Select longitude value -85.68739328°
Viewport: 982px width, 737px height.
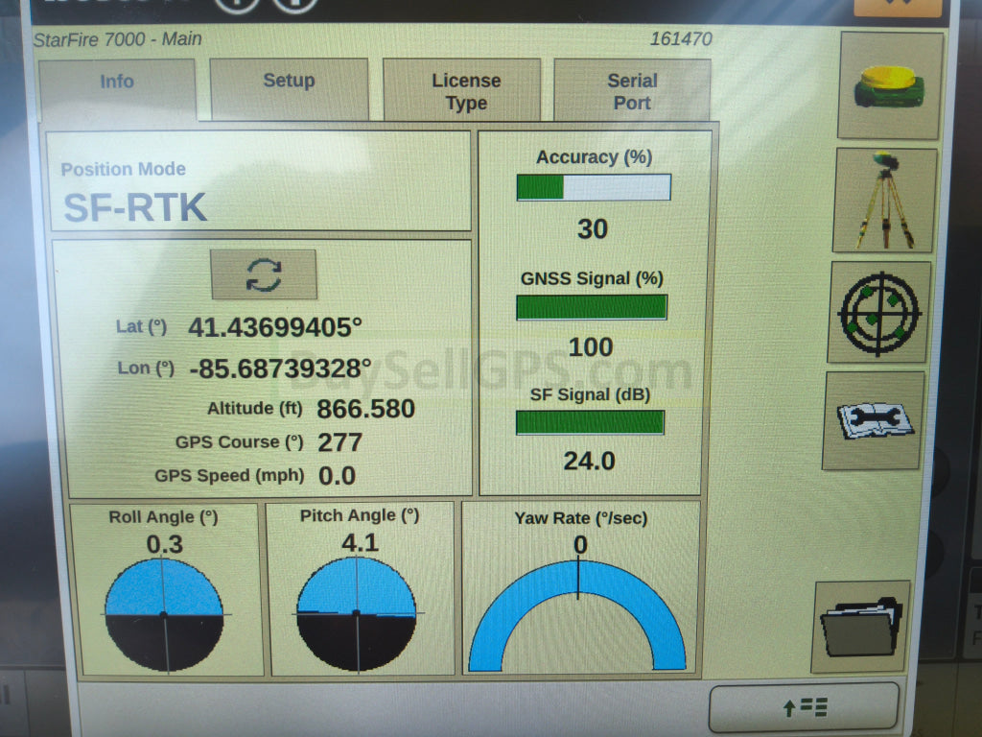point(280,368)
